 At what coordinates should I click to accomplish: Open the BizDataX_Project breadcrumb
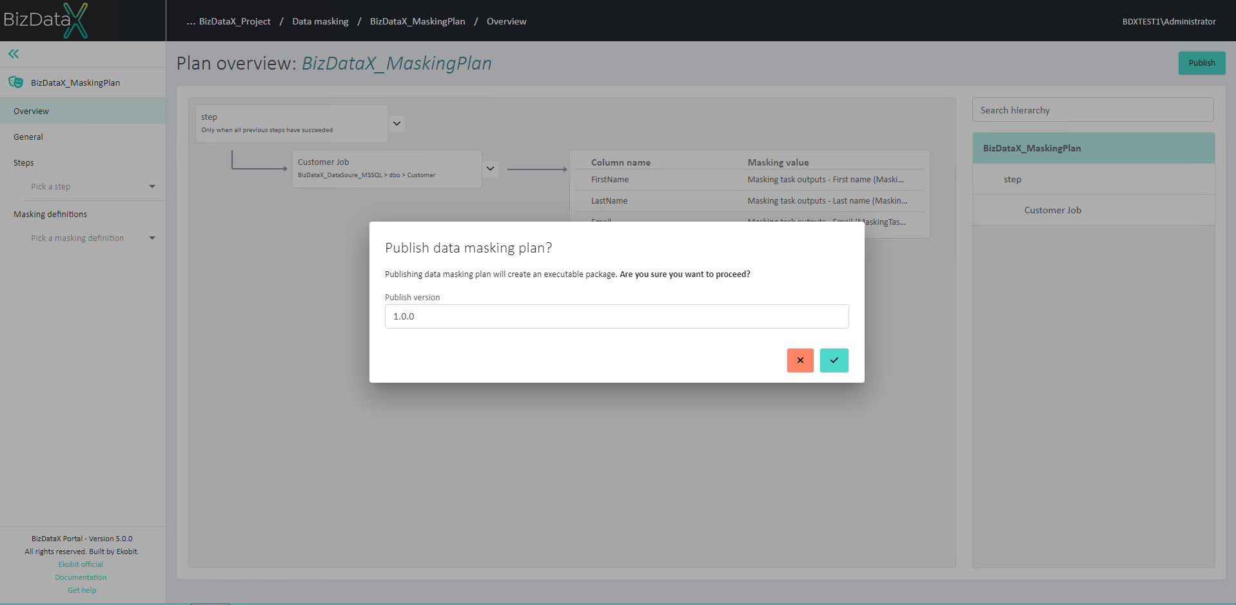tap(235, 21)
